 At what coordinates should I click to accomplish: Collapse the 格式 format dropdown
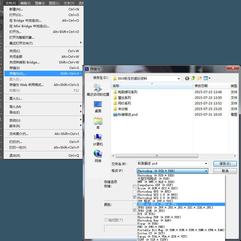206,171
